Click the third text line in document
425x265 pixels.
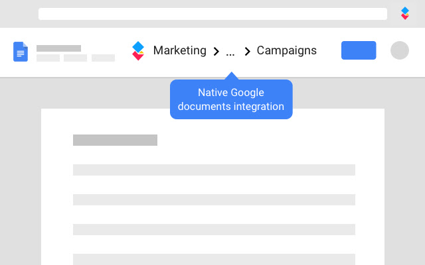[214, 229]
